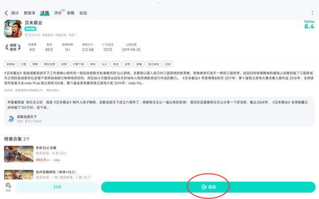Click the 购买 88万 stat
319x199 pixels.
(49, 47)
